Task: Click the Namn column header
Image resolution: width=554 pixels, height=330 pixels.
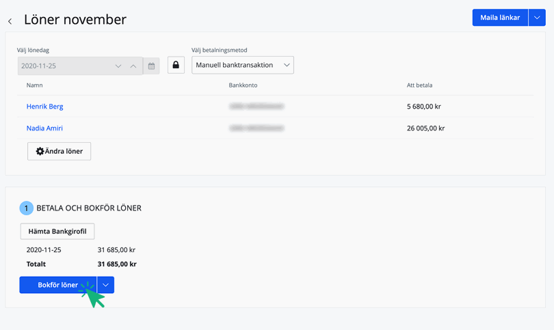Action: click(x=35, y=85)
